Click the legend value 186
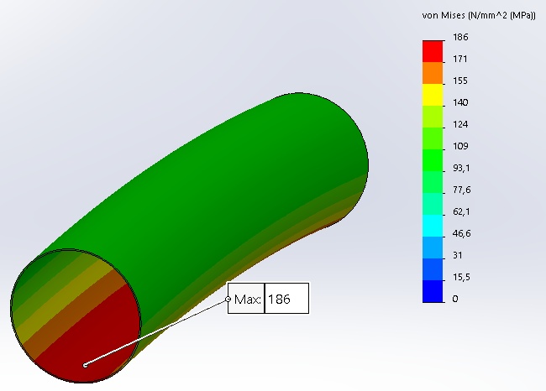546x391 pixels. click(460, 37)
